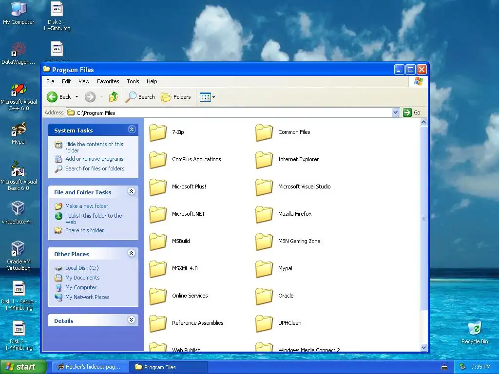The height and width of the screenshot is (374, 499).
Task: Open the Tools menu
Action: [133, 81]
